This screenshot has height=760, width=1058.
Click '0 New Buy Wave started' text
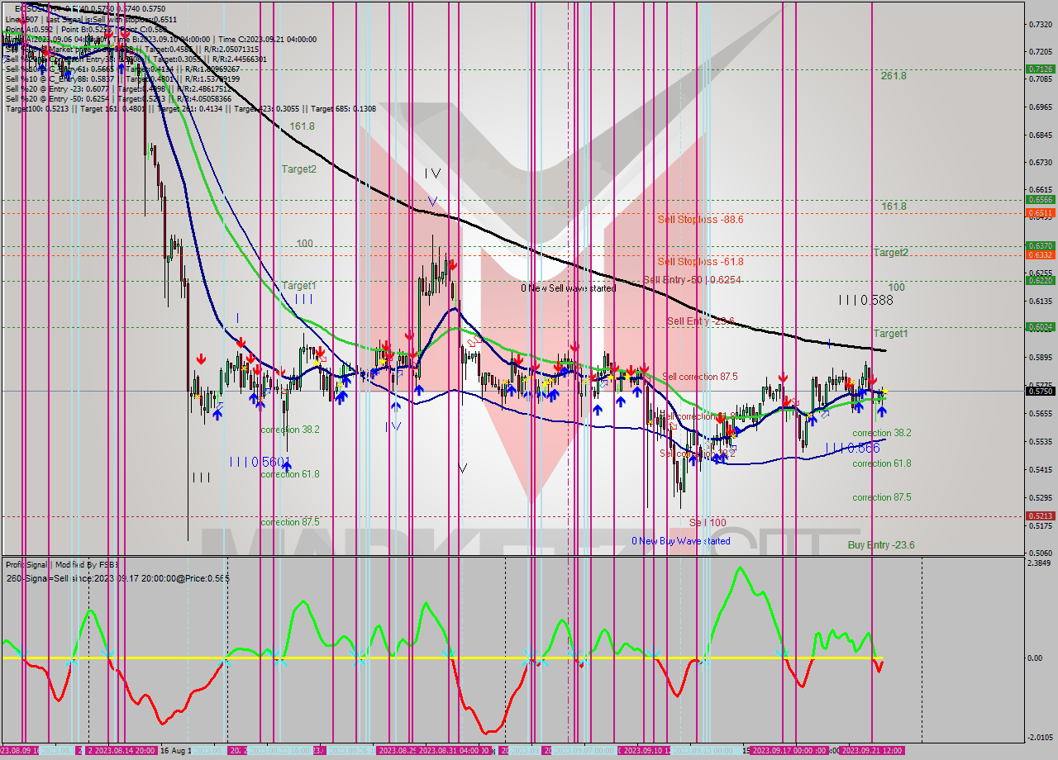(681, 541)
